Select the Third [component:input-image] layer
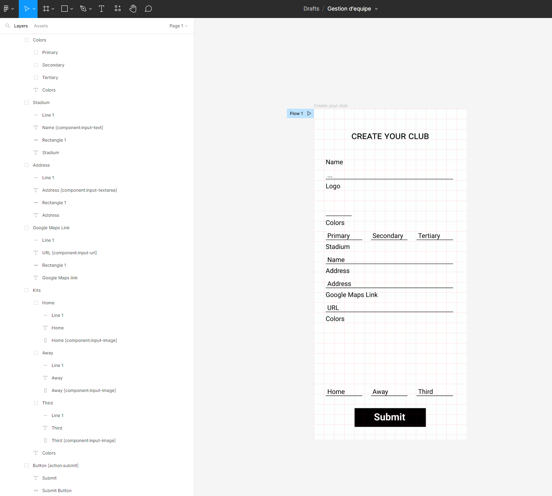The image size is (552, 496). pos(84,440)
